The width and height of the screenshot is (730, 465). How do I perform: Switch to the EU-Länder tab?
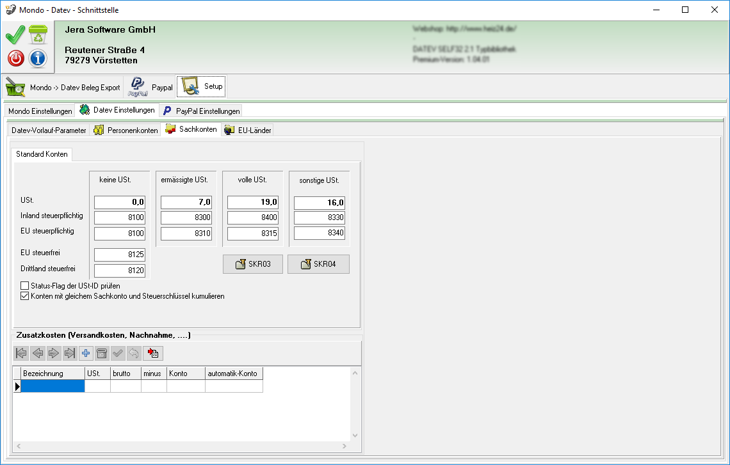248,130
